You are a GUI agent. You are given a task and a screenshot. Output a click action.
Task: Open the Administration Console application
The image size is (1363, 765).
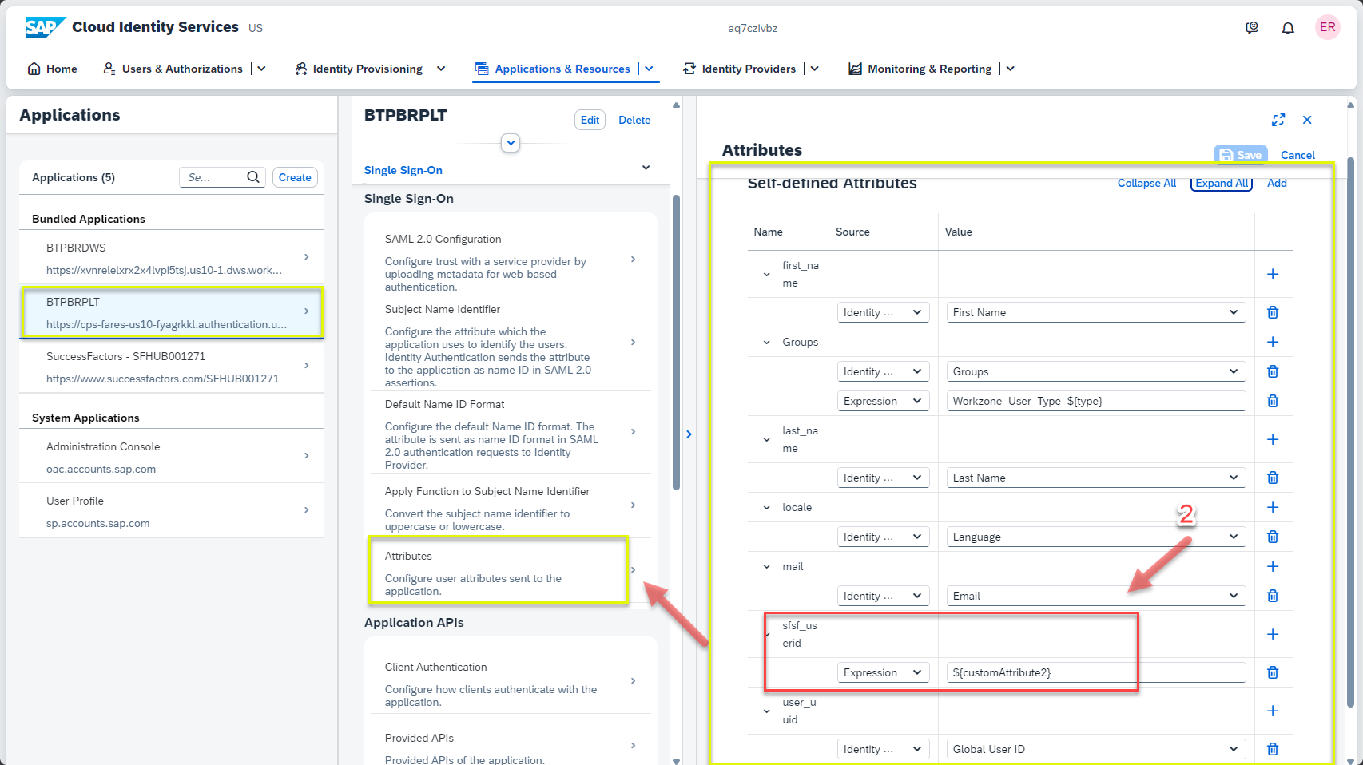pos(172,457)
